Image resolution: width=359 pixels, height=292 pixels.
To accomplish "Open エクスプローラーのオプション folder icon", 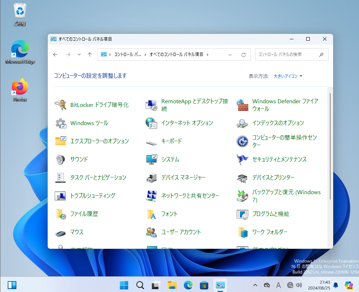I will point(60,141).
